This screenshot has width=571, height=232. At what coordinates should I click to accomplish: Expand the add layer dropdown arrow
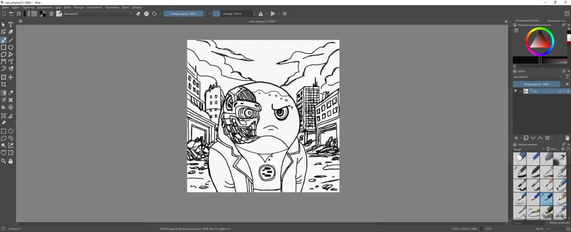coord(521,137)
